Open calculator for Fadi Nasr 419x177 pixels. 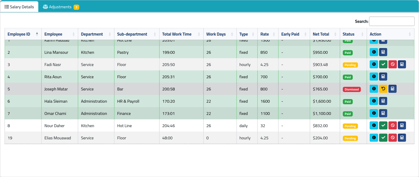click(x=402, y=64)
